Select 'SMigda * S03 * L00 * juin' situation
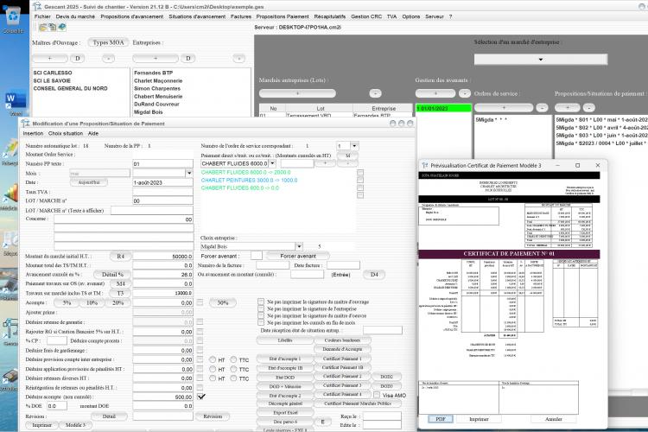 (x=601, y=135)
